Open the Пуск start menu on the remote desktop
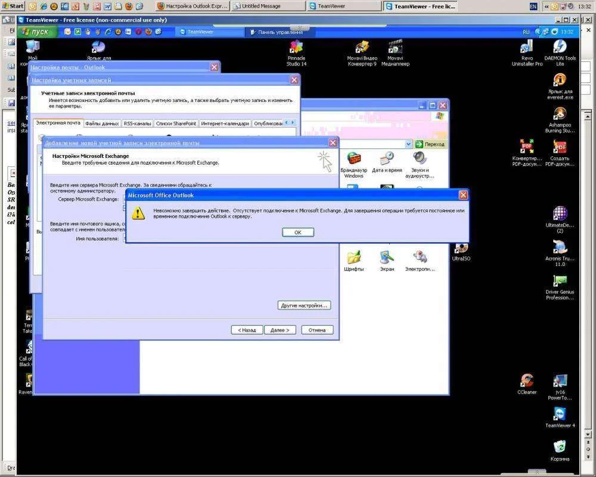This screenshot has height=477, width=596. [37, 32]
